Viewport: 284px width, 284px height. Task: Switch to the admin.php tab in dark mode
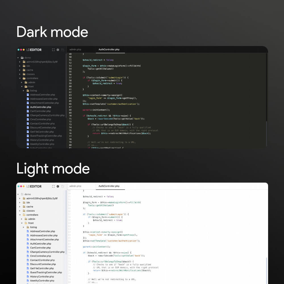tap(75, 50)
